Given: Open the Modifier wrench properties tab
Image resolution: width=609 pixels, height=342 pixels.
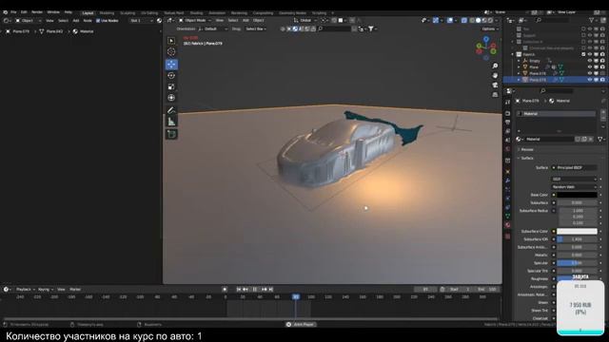Looking at the screenshot, I should click(x=507, y=180).
